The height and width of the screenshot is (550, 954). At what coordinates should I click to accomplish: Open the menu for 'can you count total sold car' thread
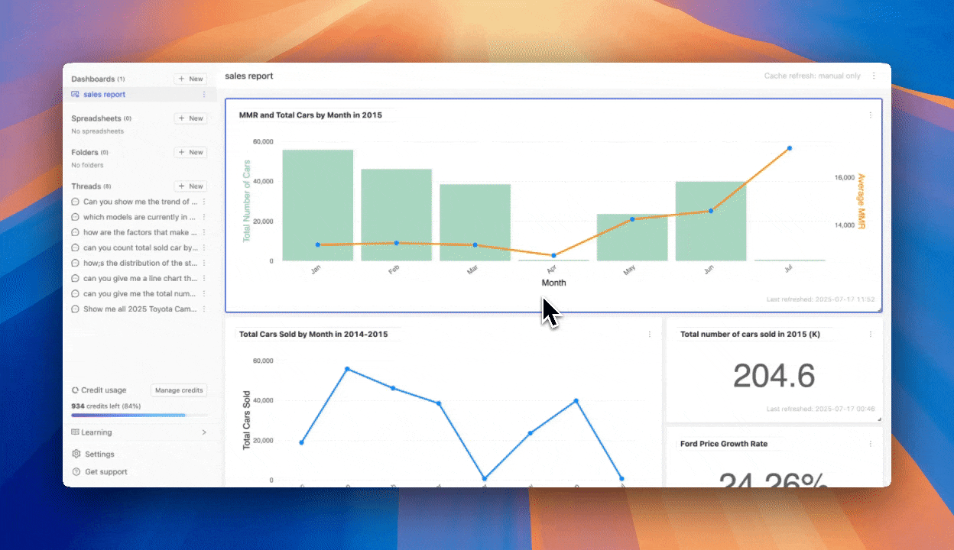(x=204, y=248)
